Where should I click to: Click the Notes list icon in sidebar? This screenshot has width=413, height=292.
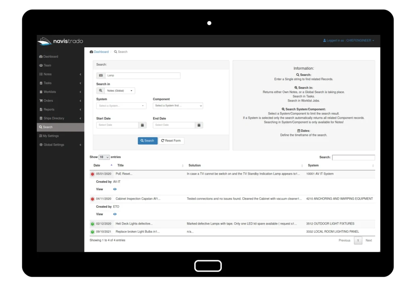tap(41, 74)
